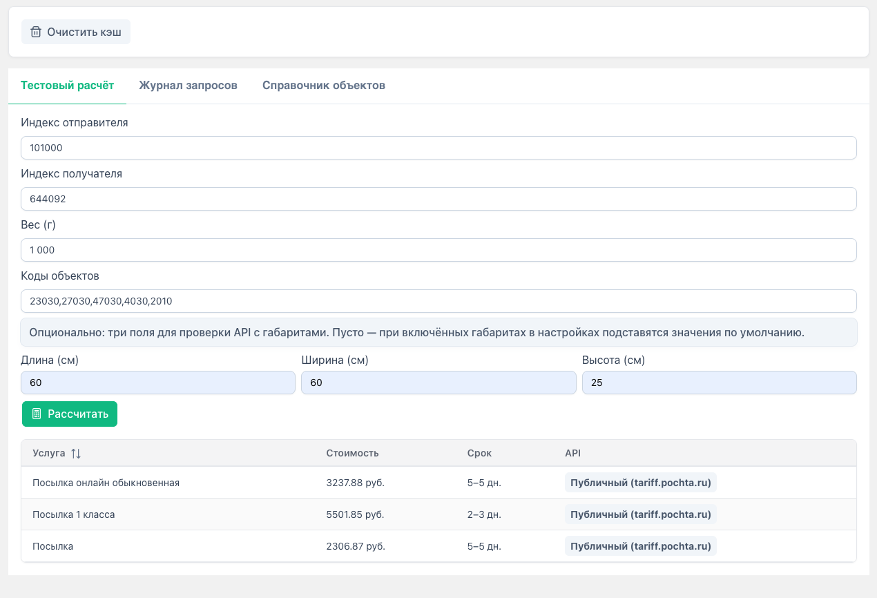Click into the Индекс получателя field

438,199
